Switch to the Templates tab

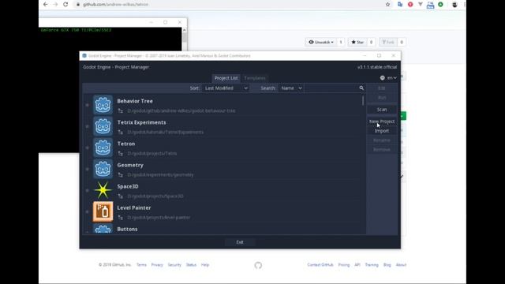255,78
